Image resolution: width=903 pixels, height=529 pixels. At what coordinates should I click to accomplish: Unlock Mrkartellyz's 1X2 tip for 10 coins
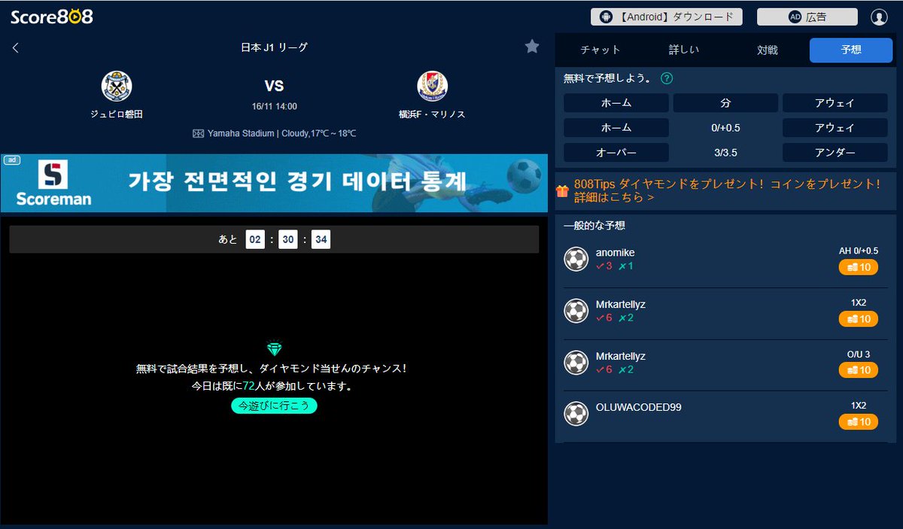[859, 319]
